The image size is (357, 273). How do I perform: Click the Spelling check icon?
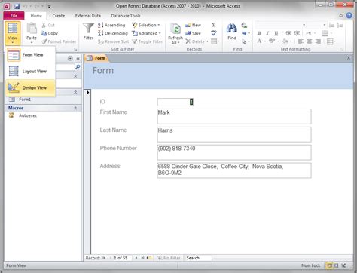(214, 33)
